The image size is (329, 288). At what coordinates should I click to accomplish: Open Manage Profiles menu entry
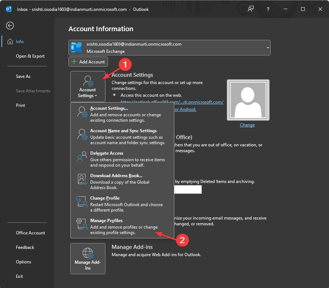point(122,226)
